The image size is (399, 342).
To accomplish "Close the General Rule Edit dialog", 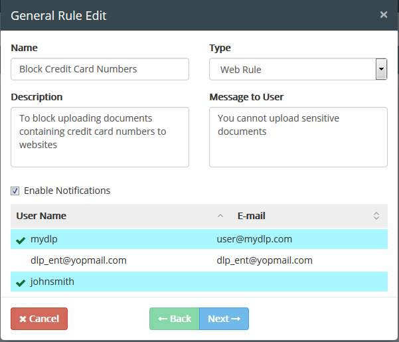I will coord(384,15).
